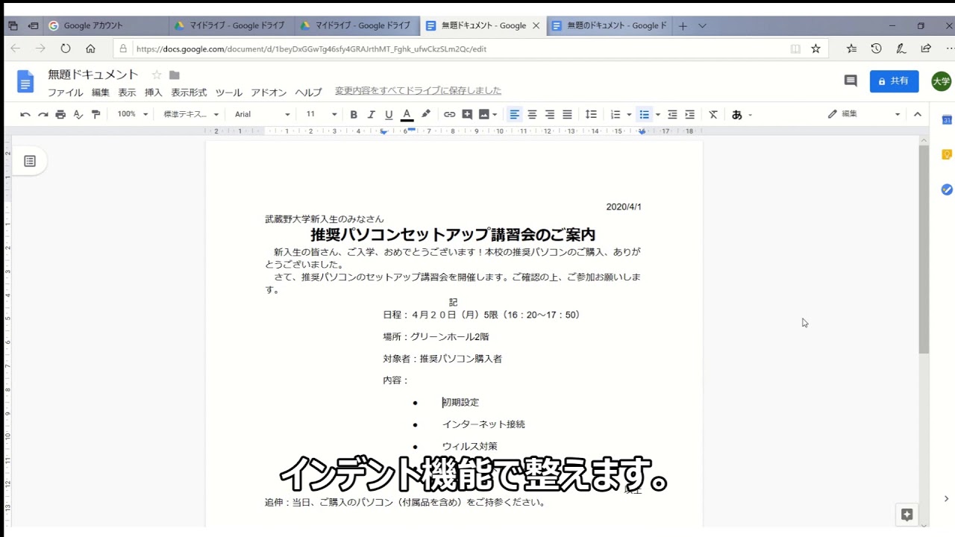Center align the text
This screenshot has height=537, width=955.
(532, 114)
